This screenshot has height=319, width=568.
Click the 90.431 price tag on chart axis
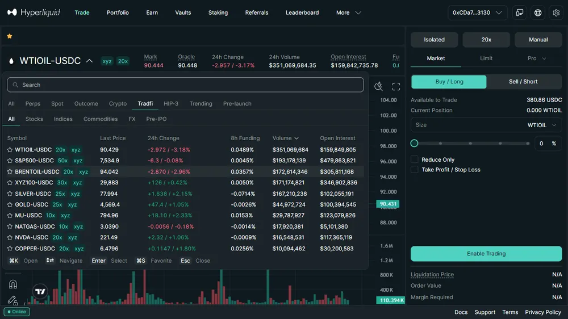388,204
